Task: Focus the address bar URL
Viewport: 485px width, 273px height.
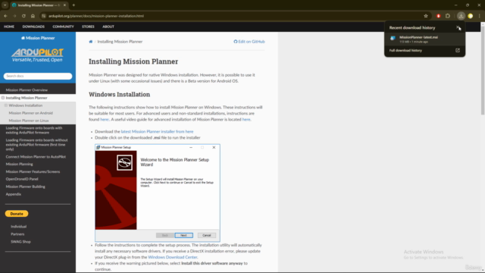Action: [96, 16]
